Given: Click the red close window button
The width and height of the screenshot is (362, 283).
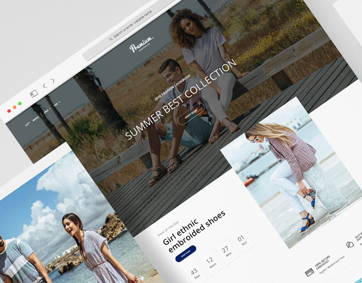Looking at the screenshot, I should click(9, 111).
